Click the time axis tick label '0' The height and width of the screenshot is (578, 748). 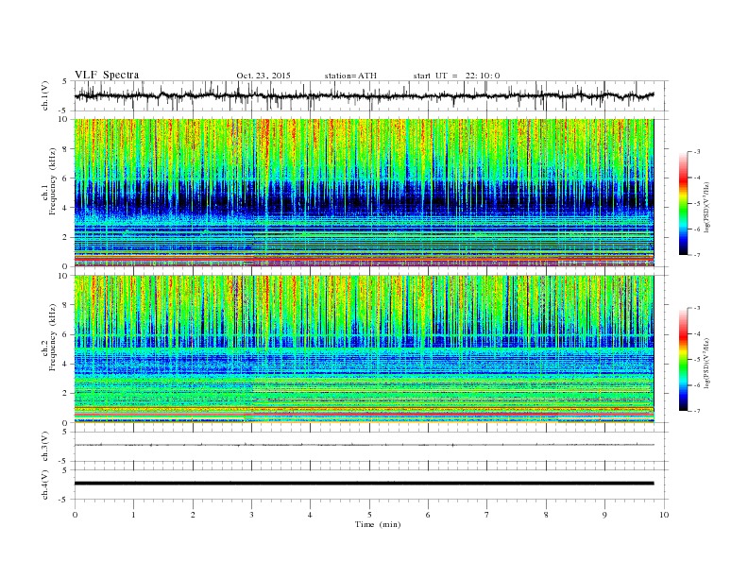pyautogui.click(x=75, y=515)
